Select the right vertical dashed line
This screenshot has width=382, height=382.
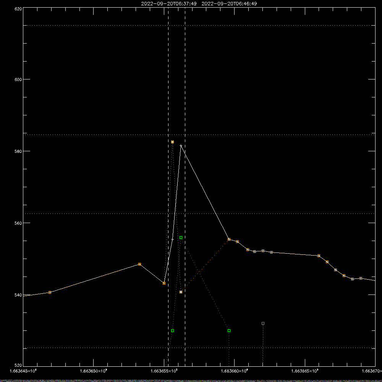(185, 187)
